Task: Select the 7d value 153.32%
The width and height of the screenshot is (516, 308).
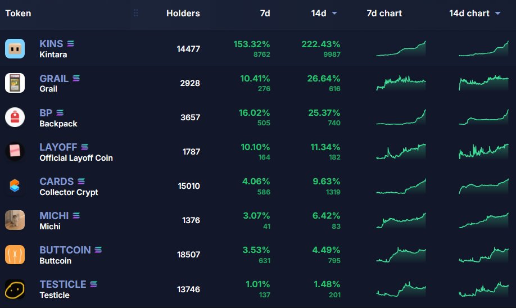Action: click(x=252, y=44)
